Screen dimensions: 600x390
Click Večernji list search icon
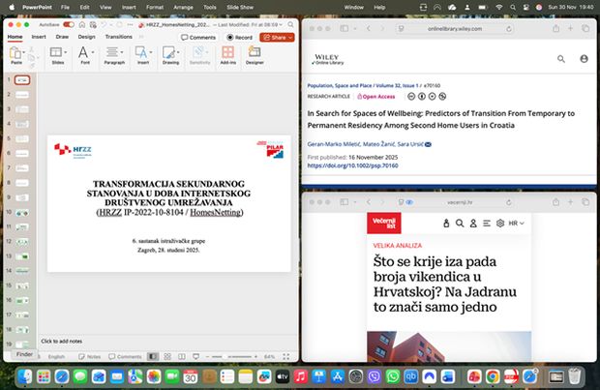click(460, 224)
